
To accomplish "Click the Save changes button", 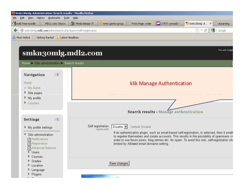I will pyautogui.click(x=119, y=163).
